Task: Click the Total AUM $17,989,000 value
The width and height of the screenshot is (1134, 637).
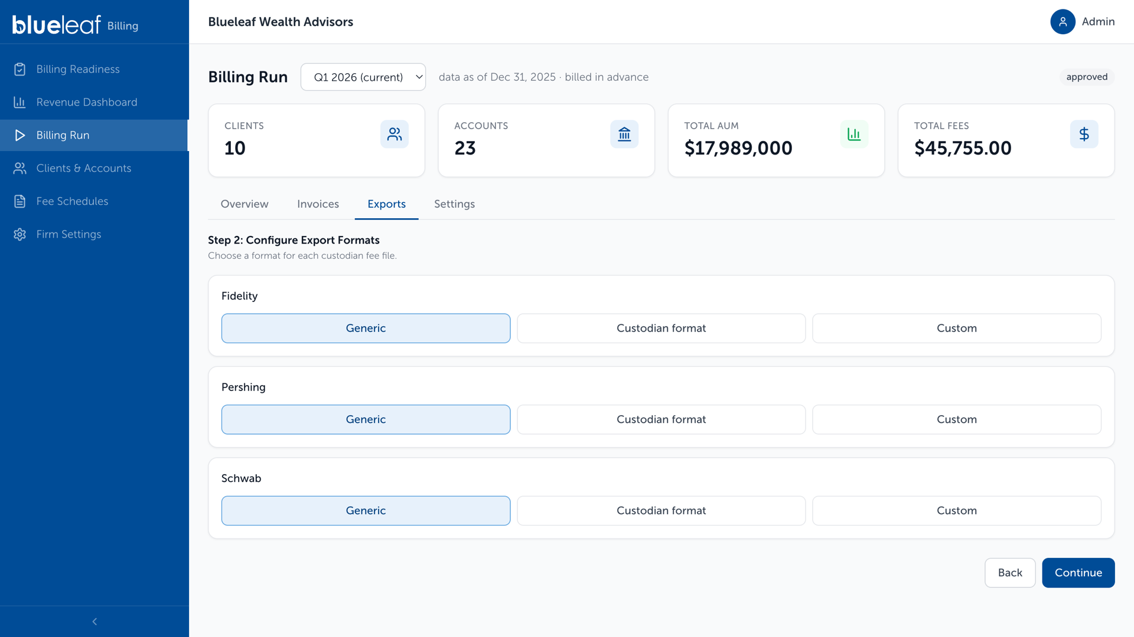Action: point(738,148)
